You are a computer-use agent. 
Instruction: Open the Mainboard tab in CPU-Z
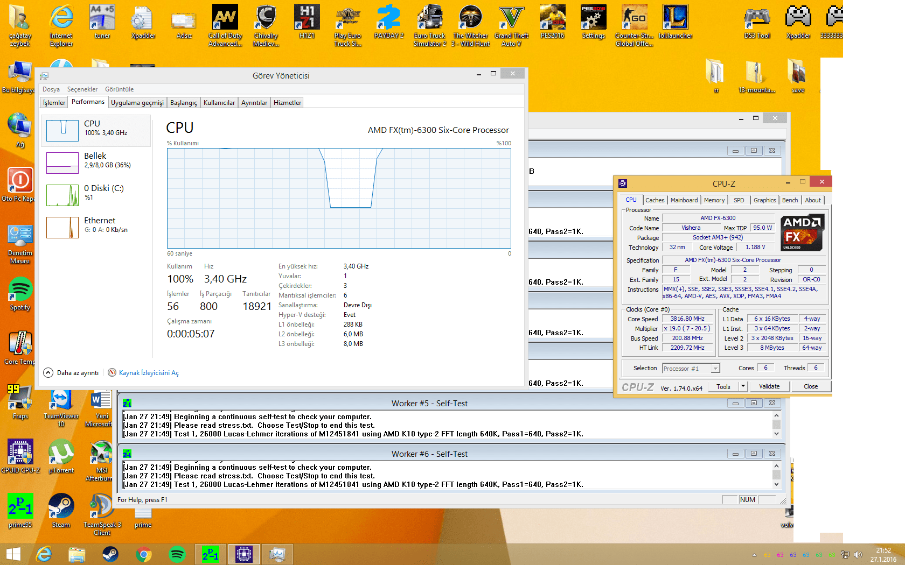point(684,200)
